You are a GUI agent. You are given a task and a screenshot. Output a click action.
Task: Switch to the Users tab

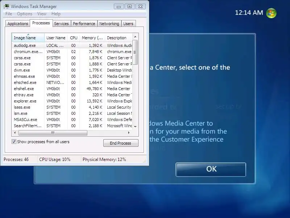pos(128,24)
